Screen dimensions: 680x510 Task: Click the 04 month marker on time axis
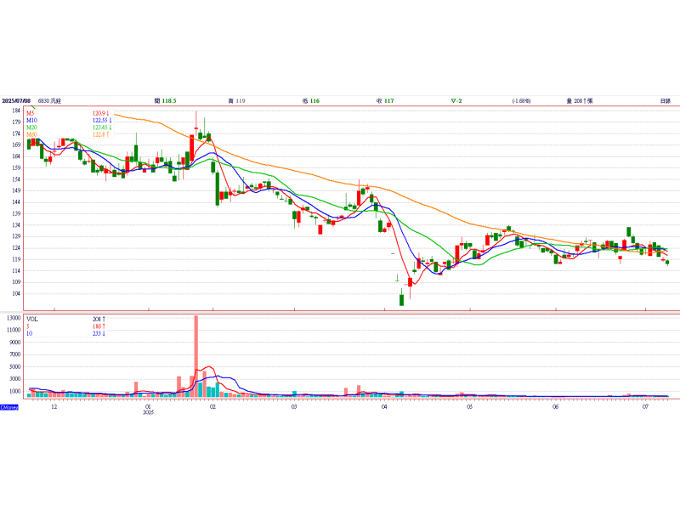click(384, 407)
